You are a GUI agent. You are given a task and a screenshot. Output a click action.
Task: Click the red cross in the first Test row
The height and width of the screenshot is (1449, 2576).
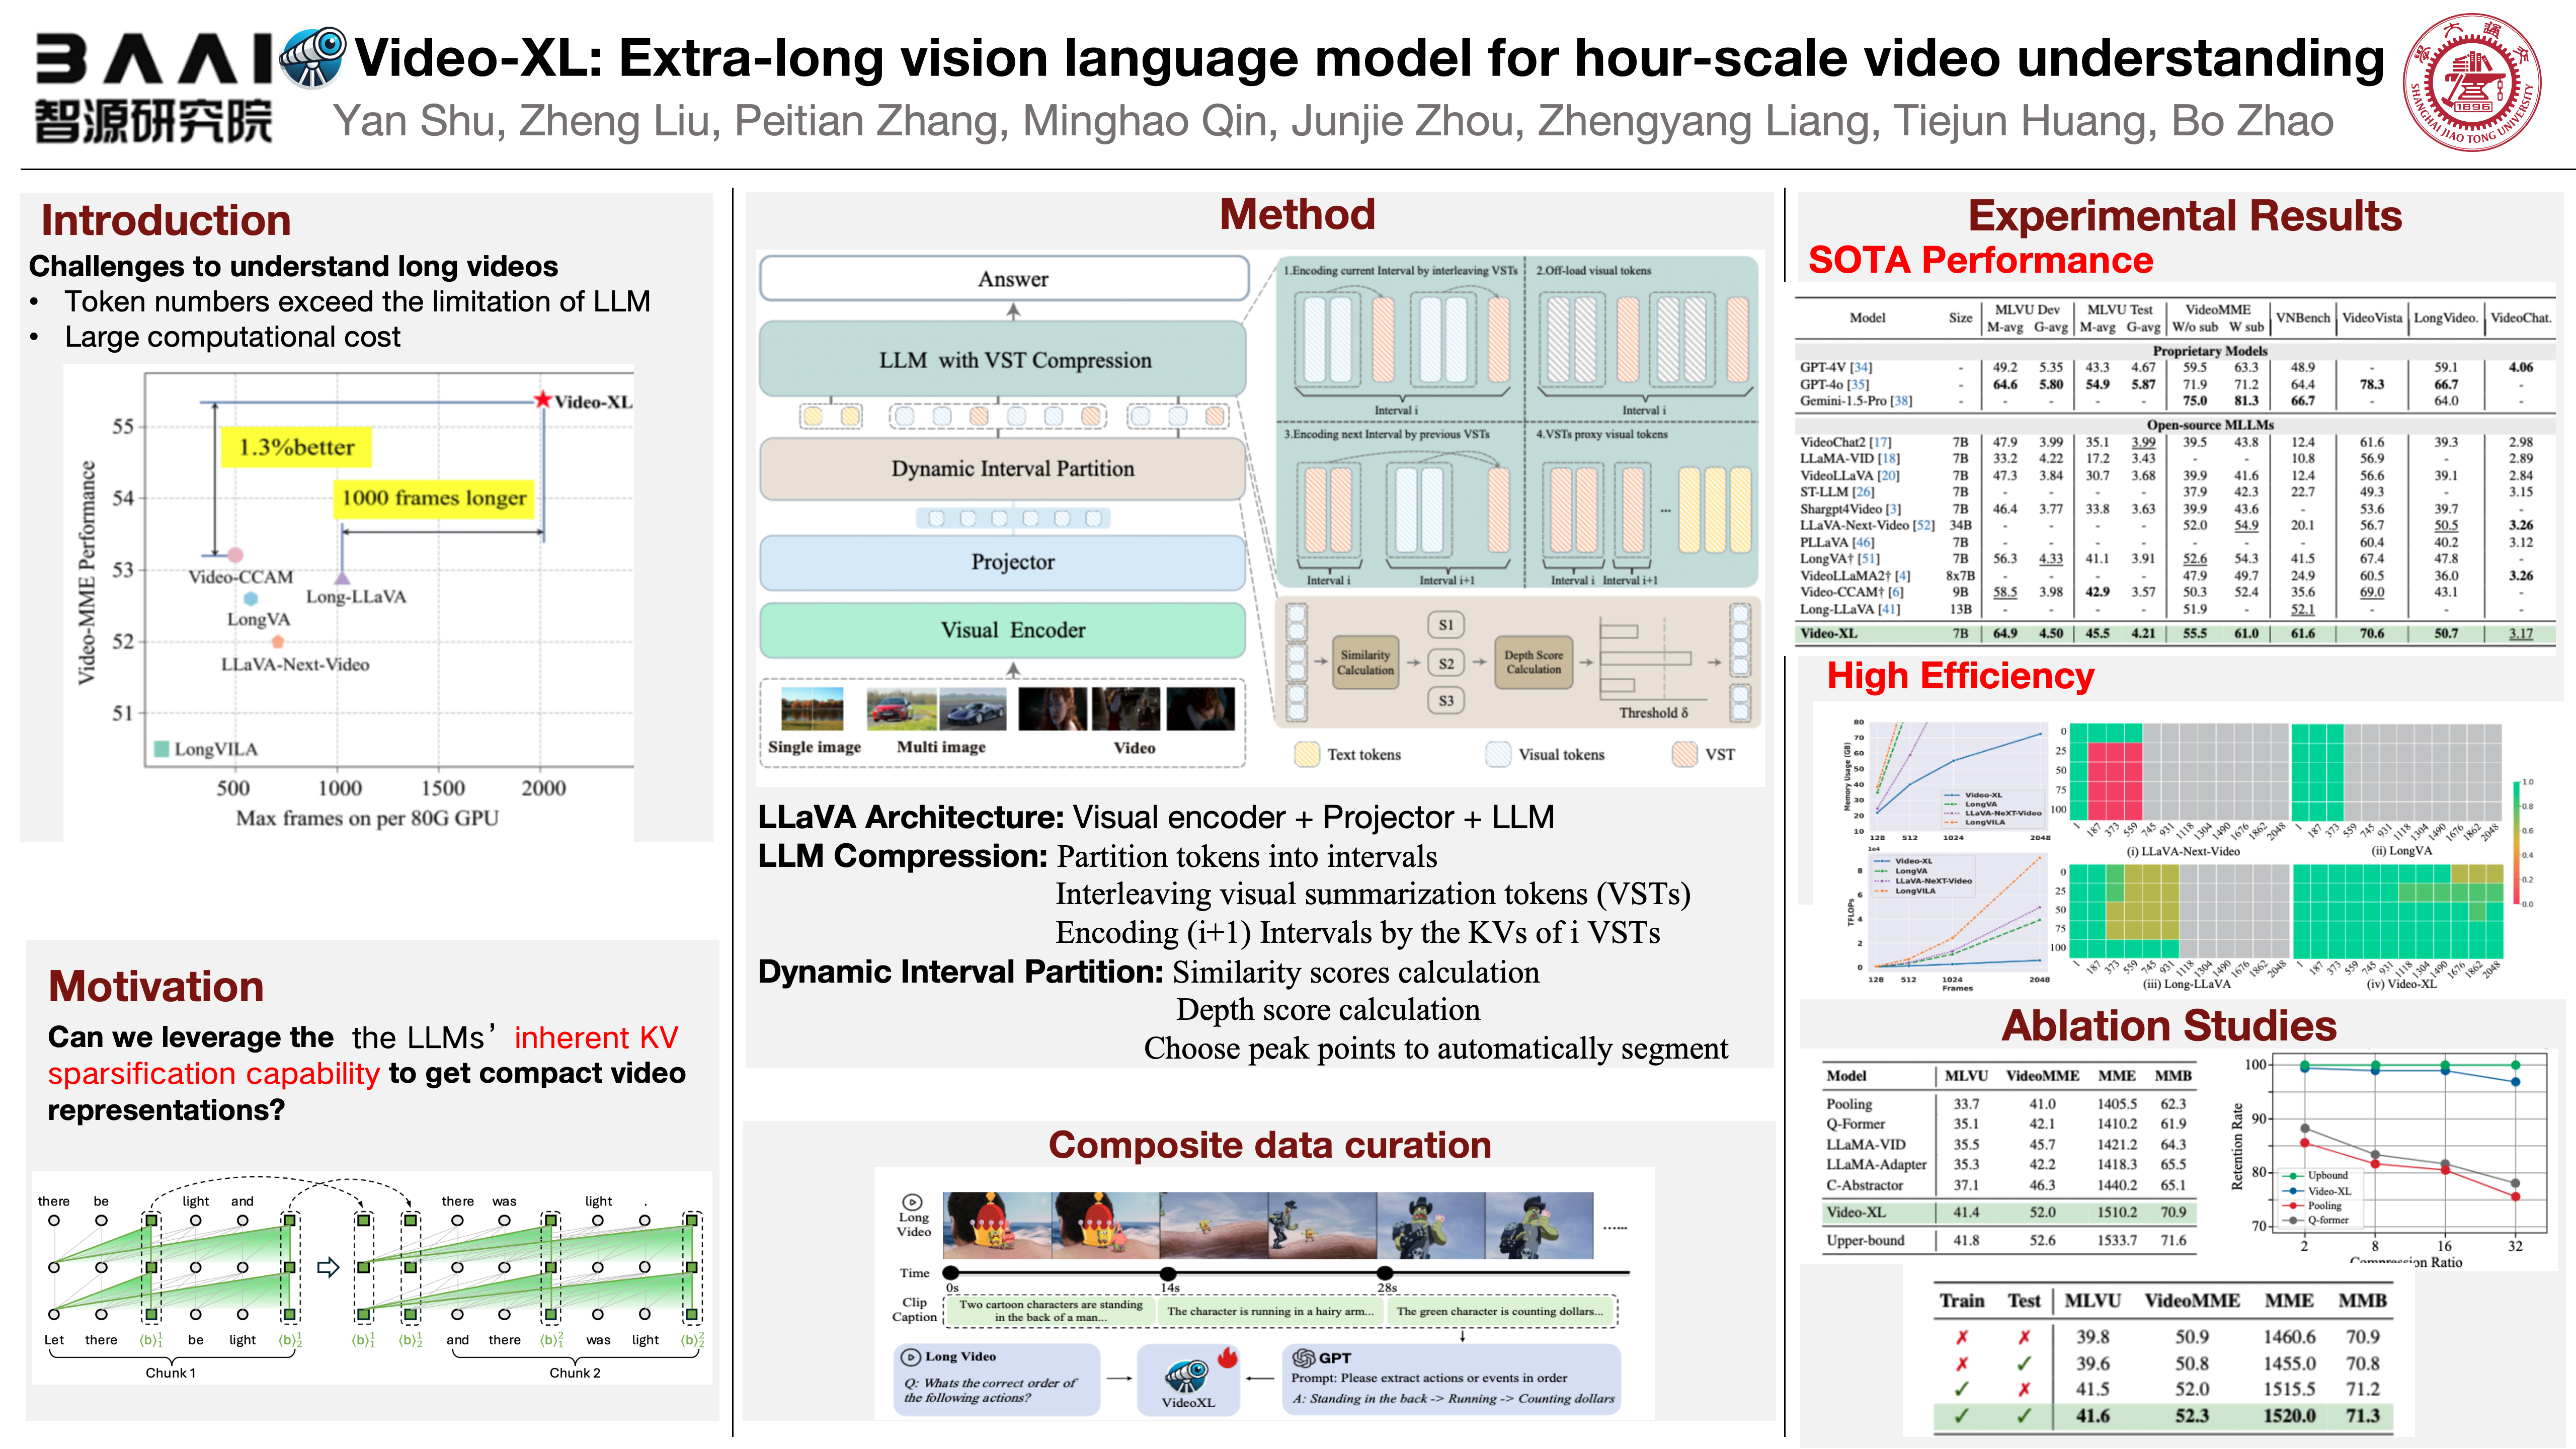[x=2024, y=1337]
